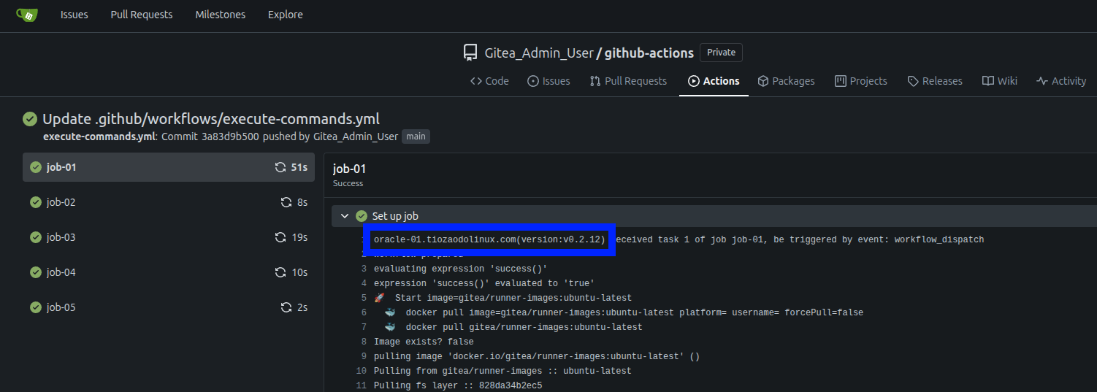Click the rerun icon for job-01
This screenshot has height=392, width=1097.
pos(280,167)
